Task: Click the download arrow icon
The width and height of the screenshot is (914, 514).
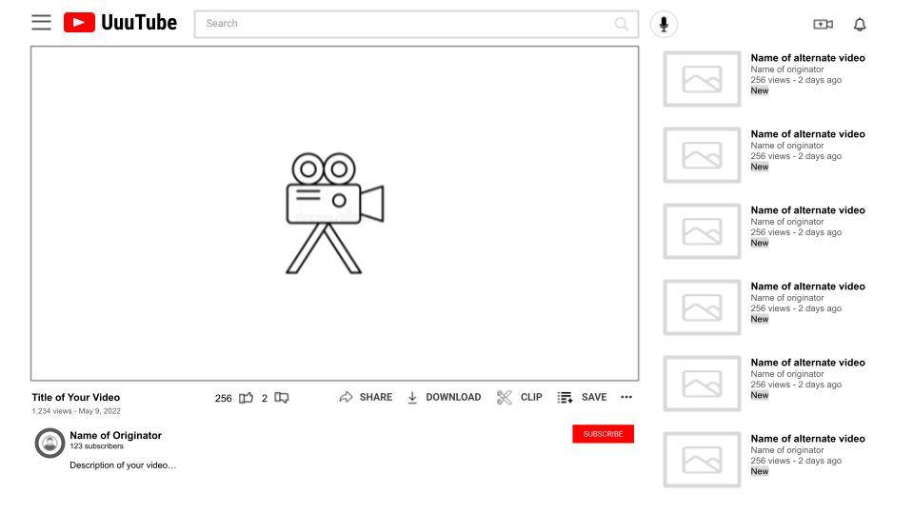Action: [x=412, y=398]
